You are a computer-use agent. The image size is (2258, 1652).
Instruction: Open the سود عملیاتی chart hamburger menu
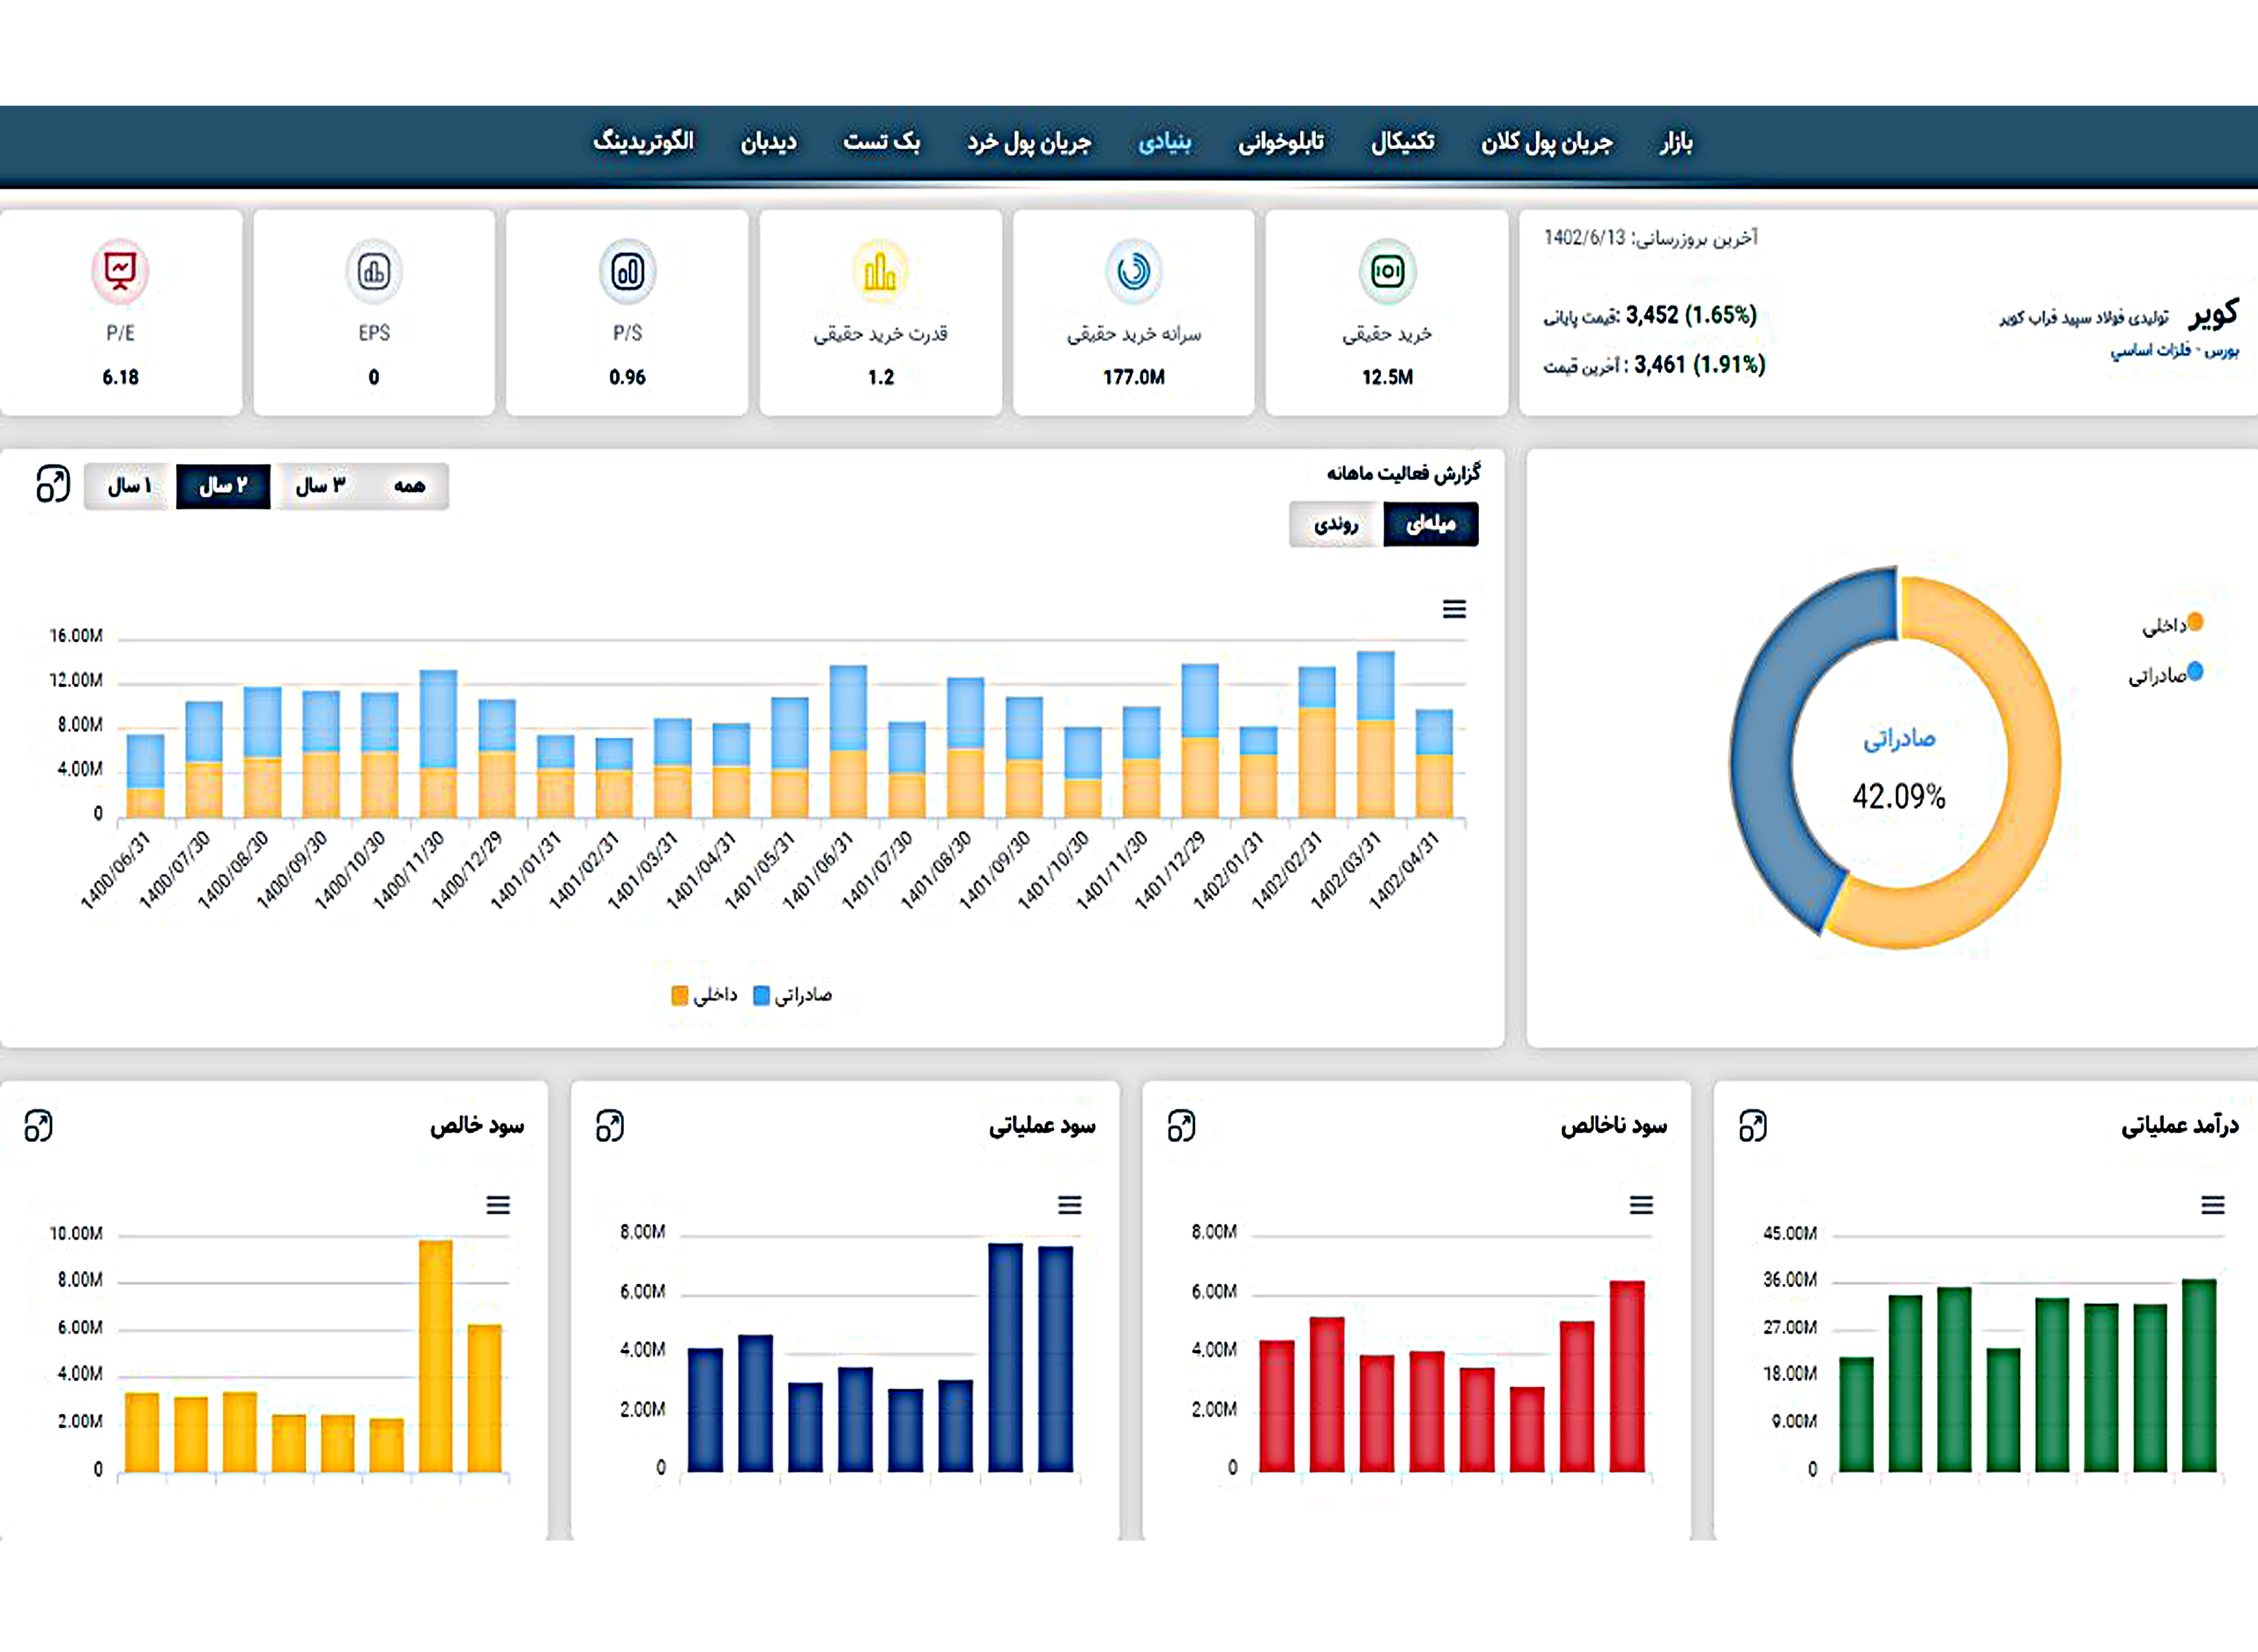click(x=1069, y=1205)
